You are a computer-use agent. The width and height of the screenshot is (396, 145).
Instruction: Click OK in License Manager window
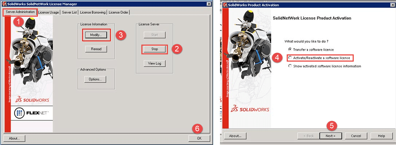(x=199, y=138)
